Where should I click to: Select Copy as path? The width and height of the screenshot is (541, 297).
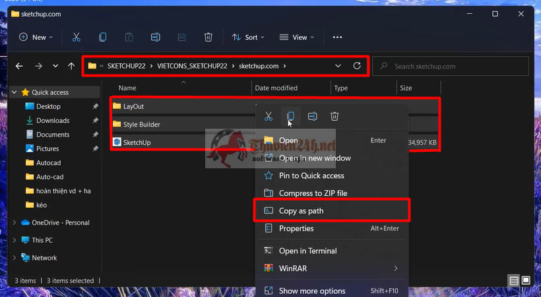point(331,211)
